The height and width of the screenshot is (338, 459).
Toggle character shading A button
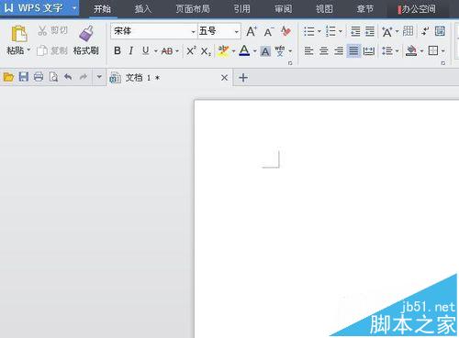[265, 51]
